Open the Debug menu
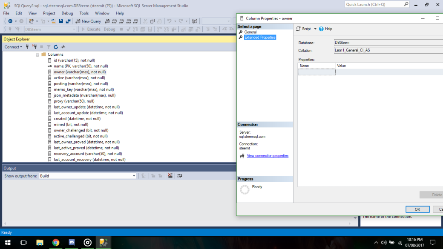The width and height of the screenshot is (443, 249). (x=67, y=13)
